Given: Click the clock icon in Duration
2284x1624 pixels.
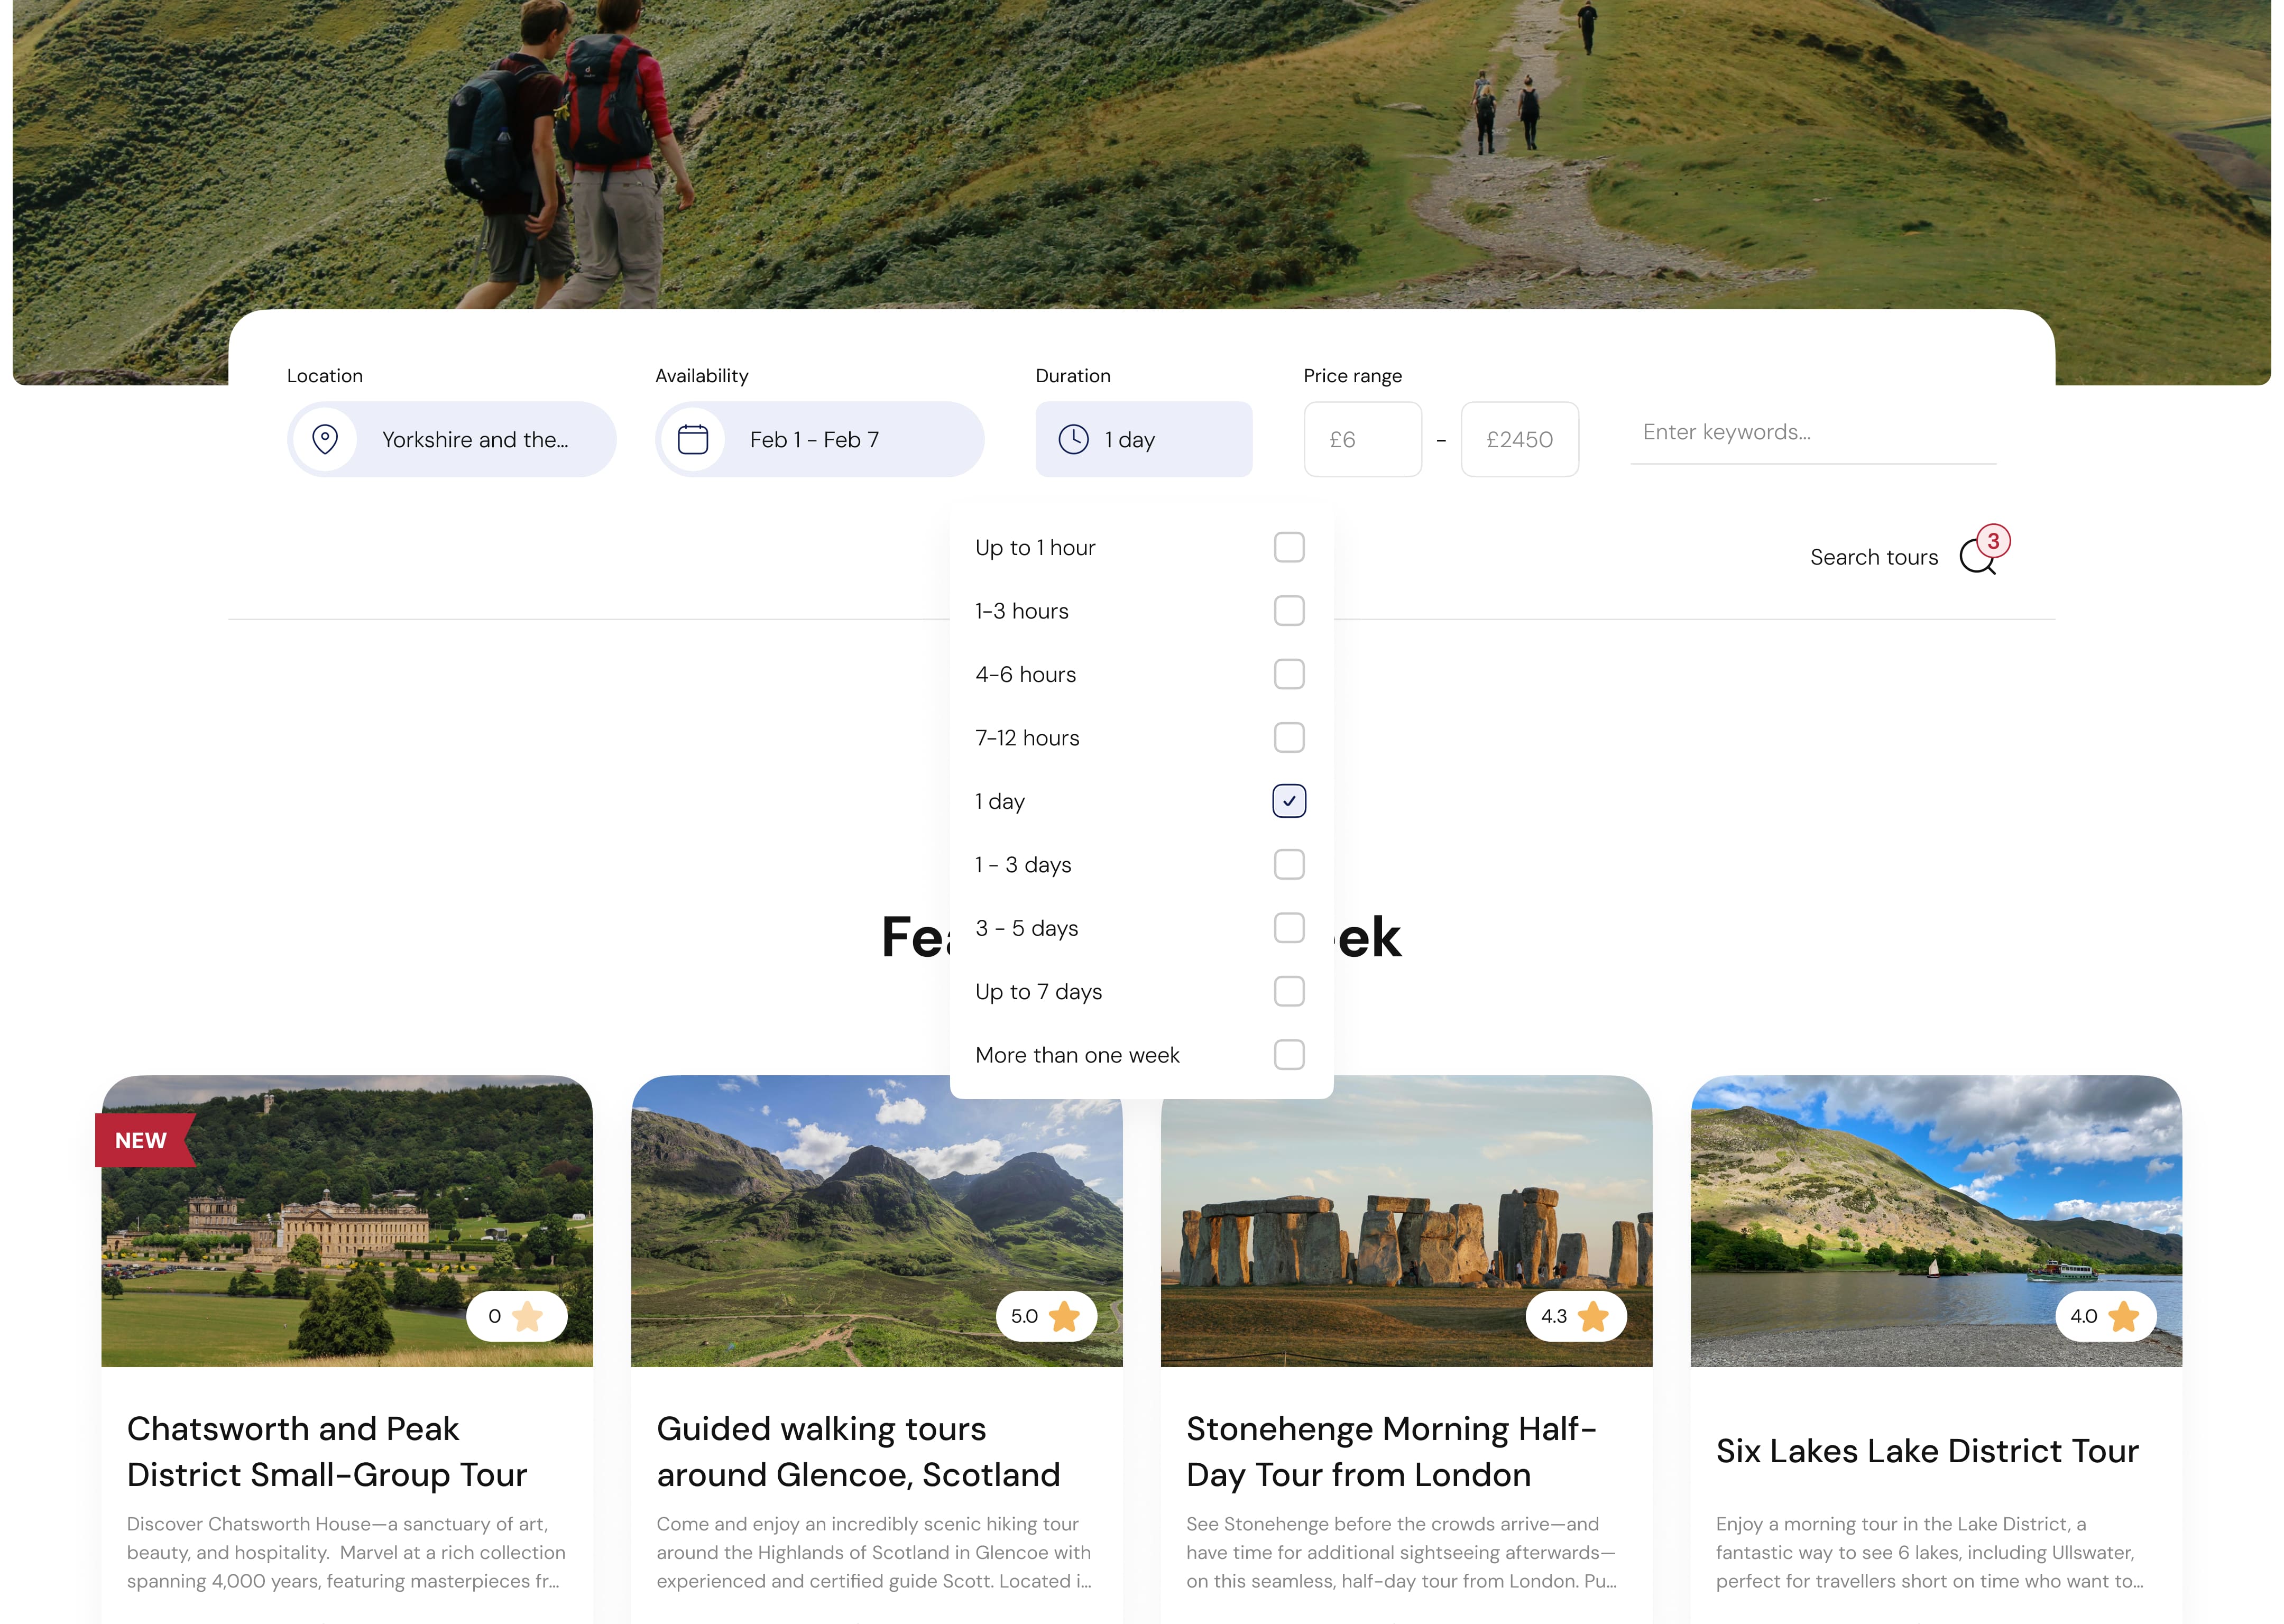Looking at the screenshot, I should (1073, 439).
